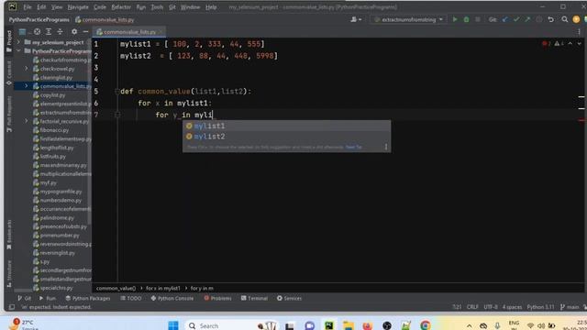Toggle the Project tool window side tab
This screenshot has width=587, height=330.
9,41
